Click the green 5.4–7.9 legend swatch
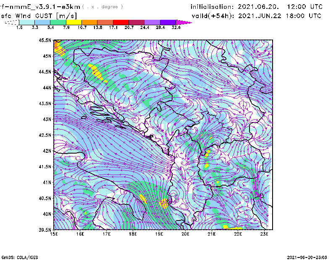 (x=58, y=22)
